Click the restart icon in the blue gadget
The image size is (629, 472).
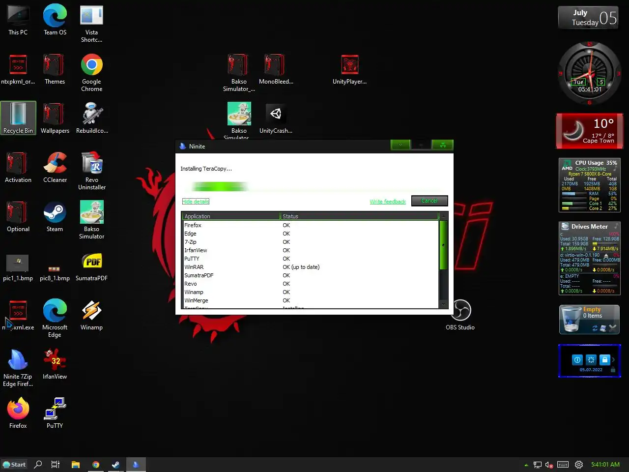point(591,360)
